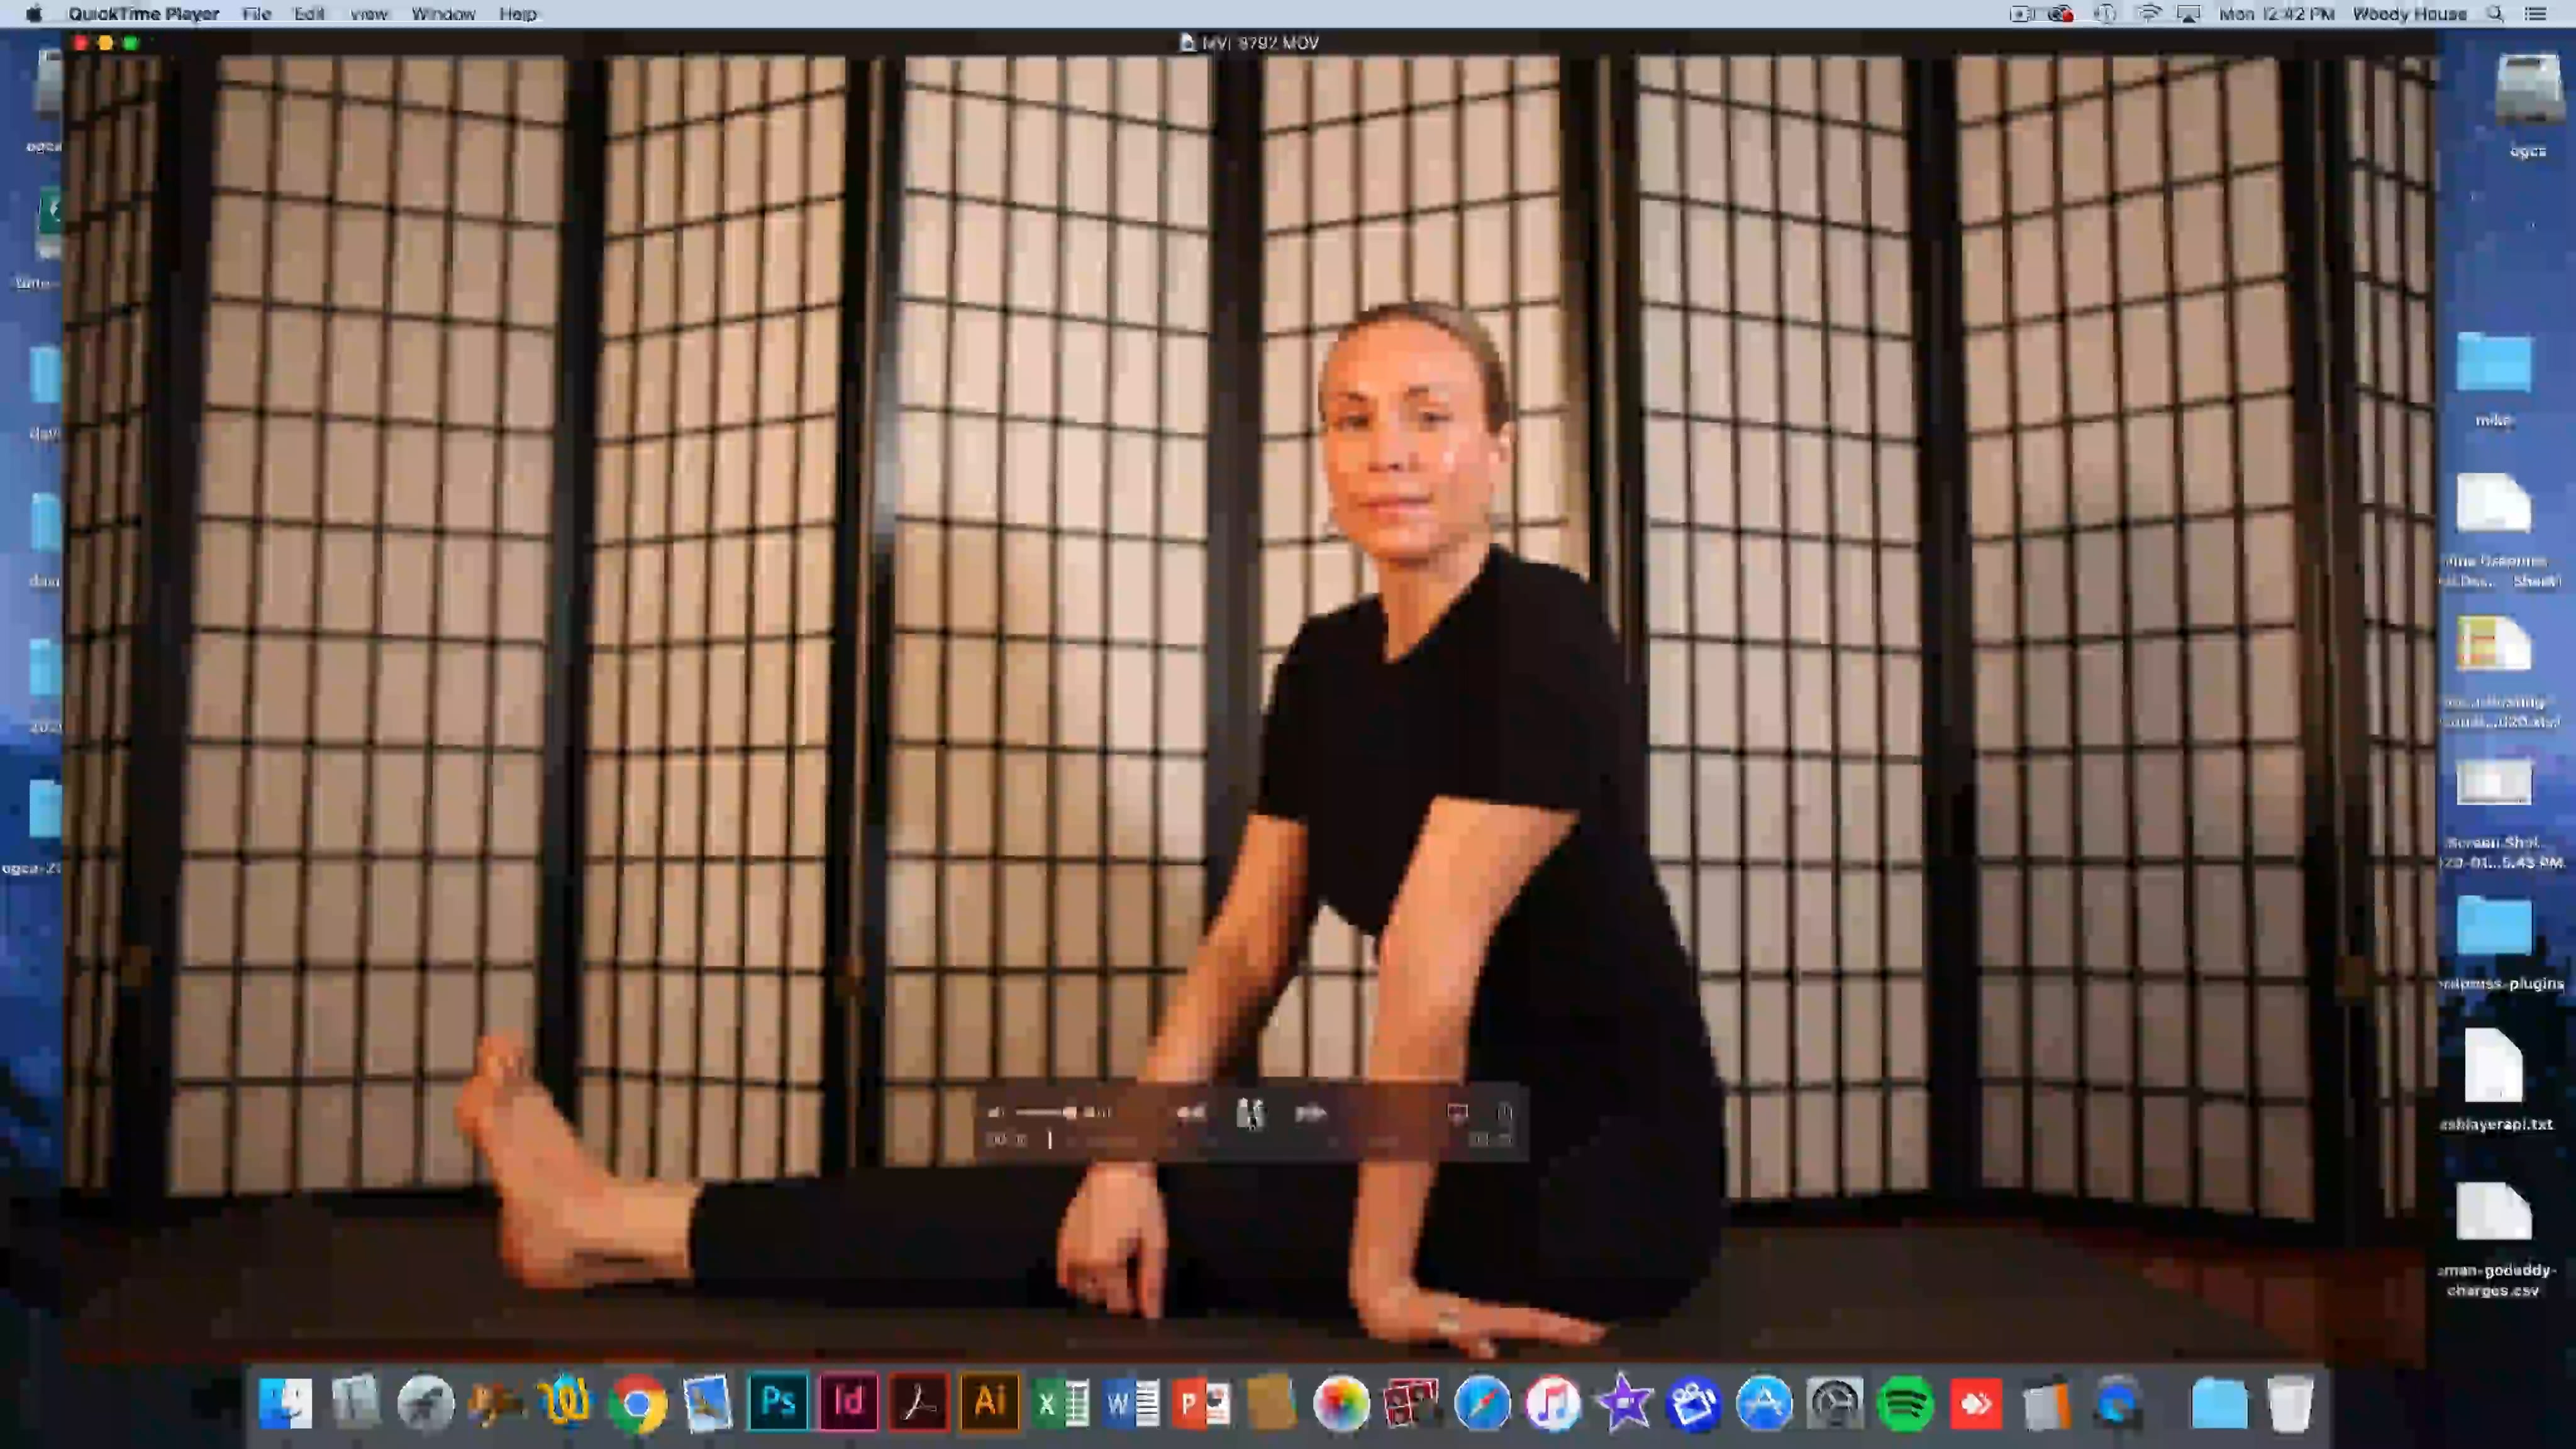Image resolution: width=2576 pixels, height=1449 pixels.
Task: Open InDesign from the Dock
Action: [848, 1403]
